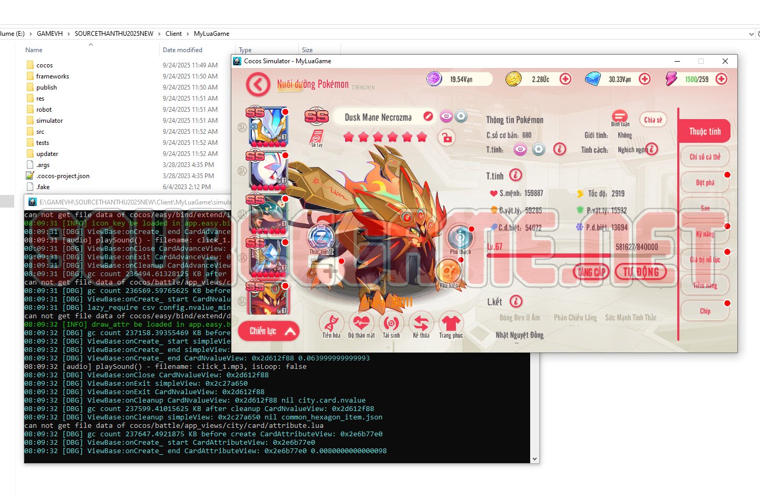Expand the Client breadcrumb chevron
This screenshot has height=499, width=760.
click(187, 33)
